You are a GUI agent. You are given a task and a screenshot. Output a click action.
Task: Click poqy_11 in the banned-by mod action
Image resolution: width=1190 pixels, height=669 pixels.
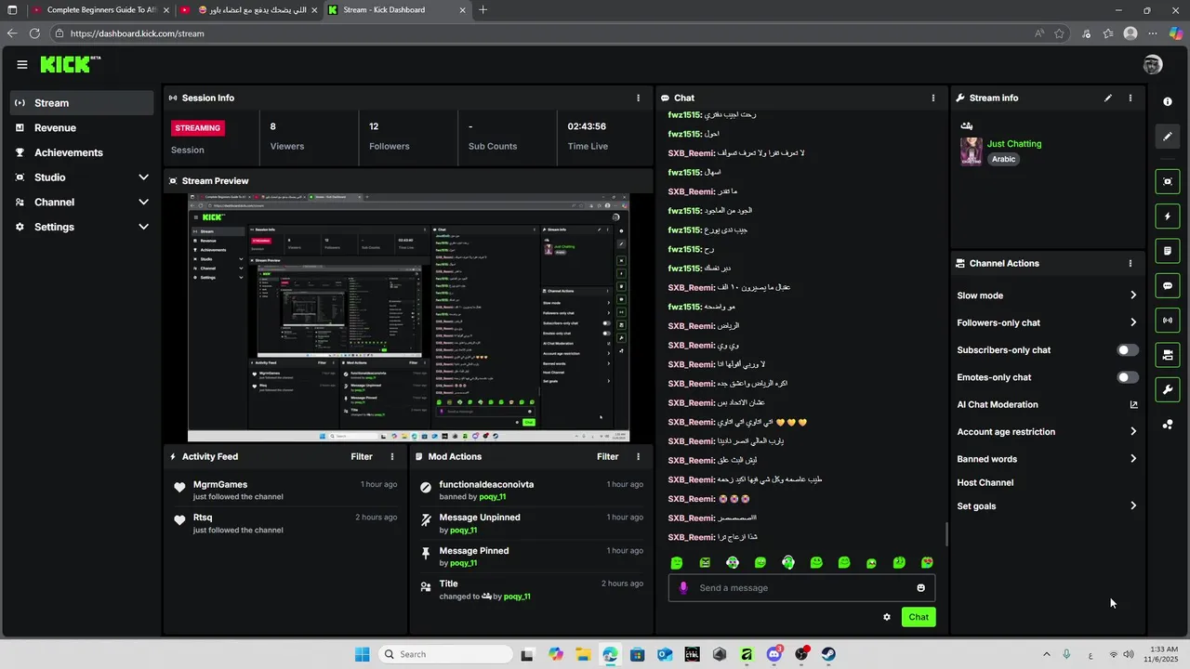pos(493,497)
